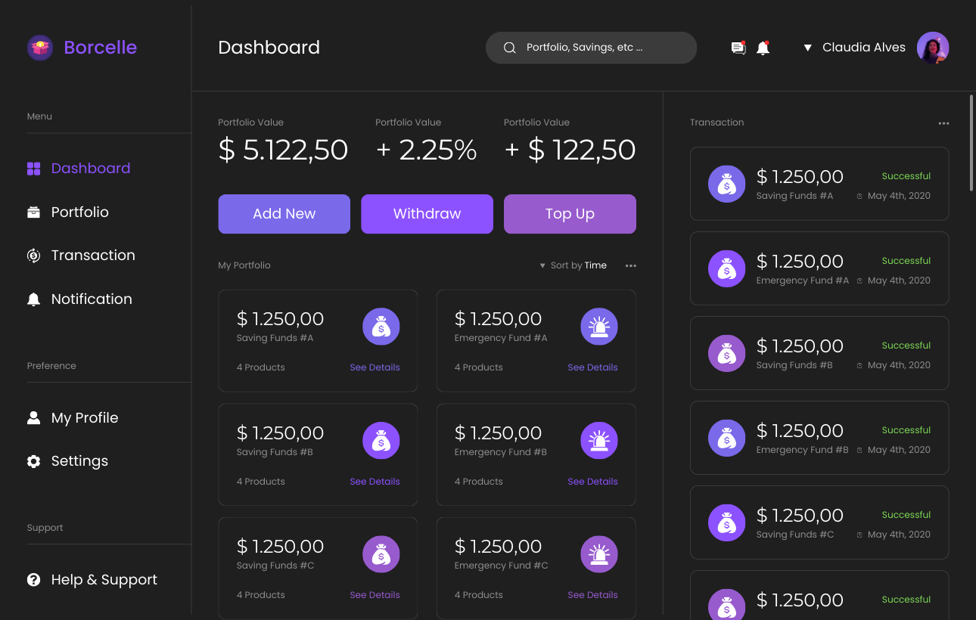
Task: Click the search bar in the header
Action: click(591, 47)
